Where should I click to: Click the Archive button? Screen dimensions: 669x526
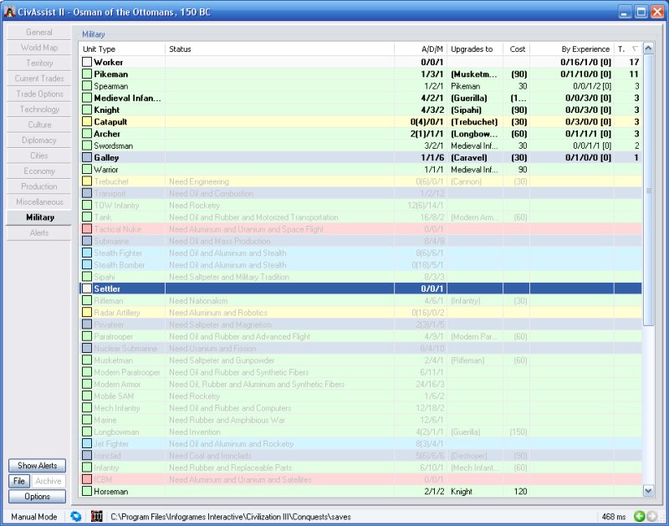point(49,481)
